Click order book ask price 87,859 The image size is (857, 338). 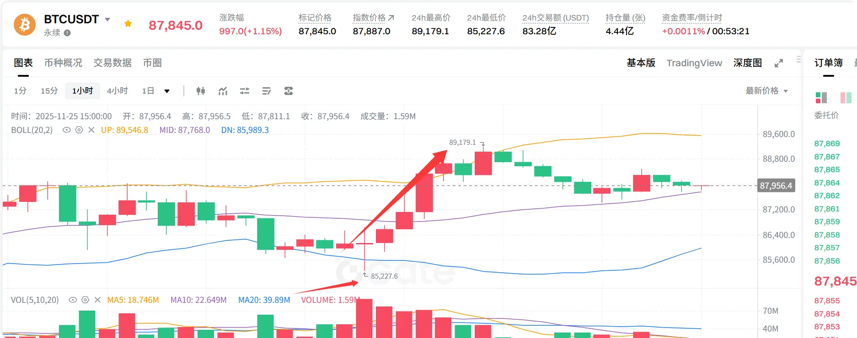click(827, 222)
